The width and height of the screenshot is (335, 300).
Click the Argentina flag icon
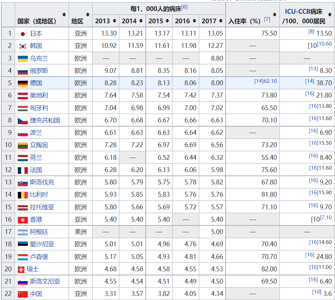(23, 232)
